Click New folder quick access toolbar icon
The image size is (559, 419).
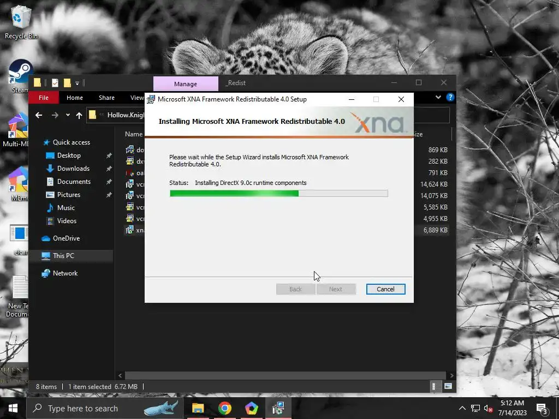coord(67,83)
